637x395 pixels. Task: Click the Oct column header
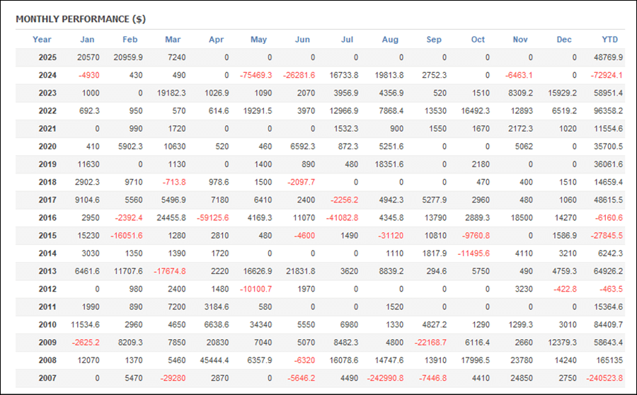[x=478, y=40]
